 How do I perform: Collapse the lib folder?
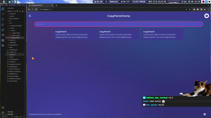point(11,23)
